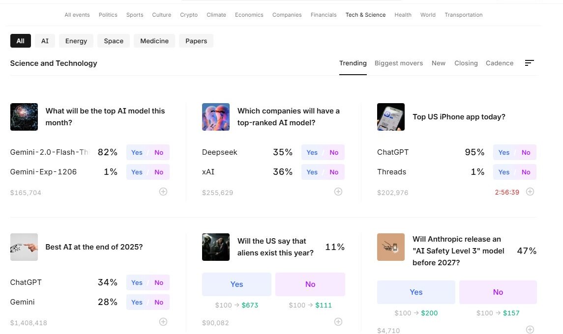
Task: Go to Climate category
Action: 216,15
